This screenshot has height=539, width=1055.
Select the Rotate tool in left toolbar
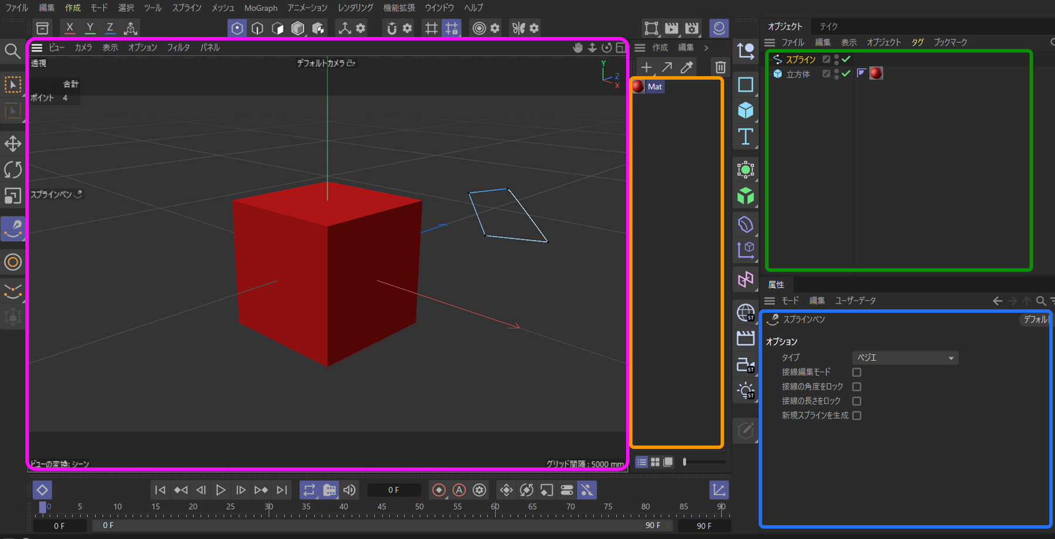pyautogui.click(x=13, y=170)
